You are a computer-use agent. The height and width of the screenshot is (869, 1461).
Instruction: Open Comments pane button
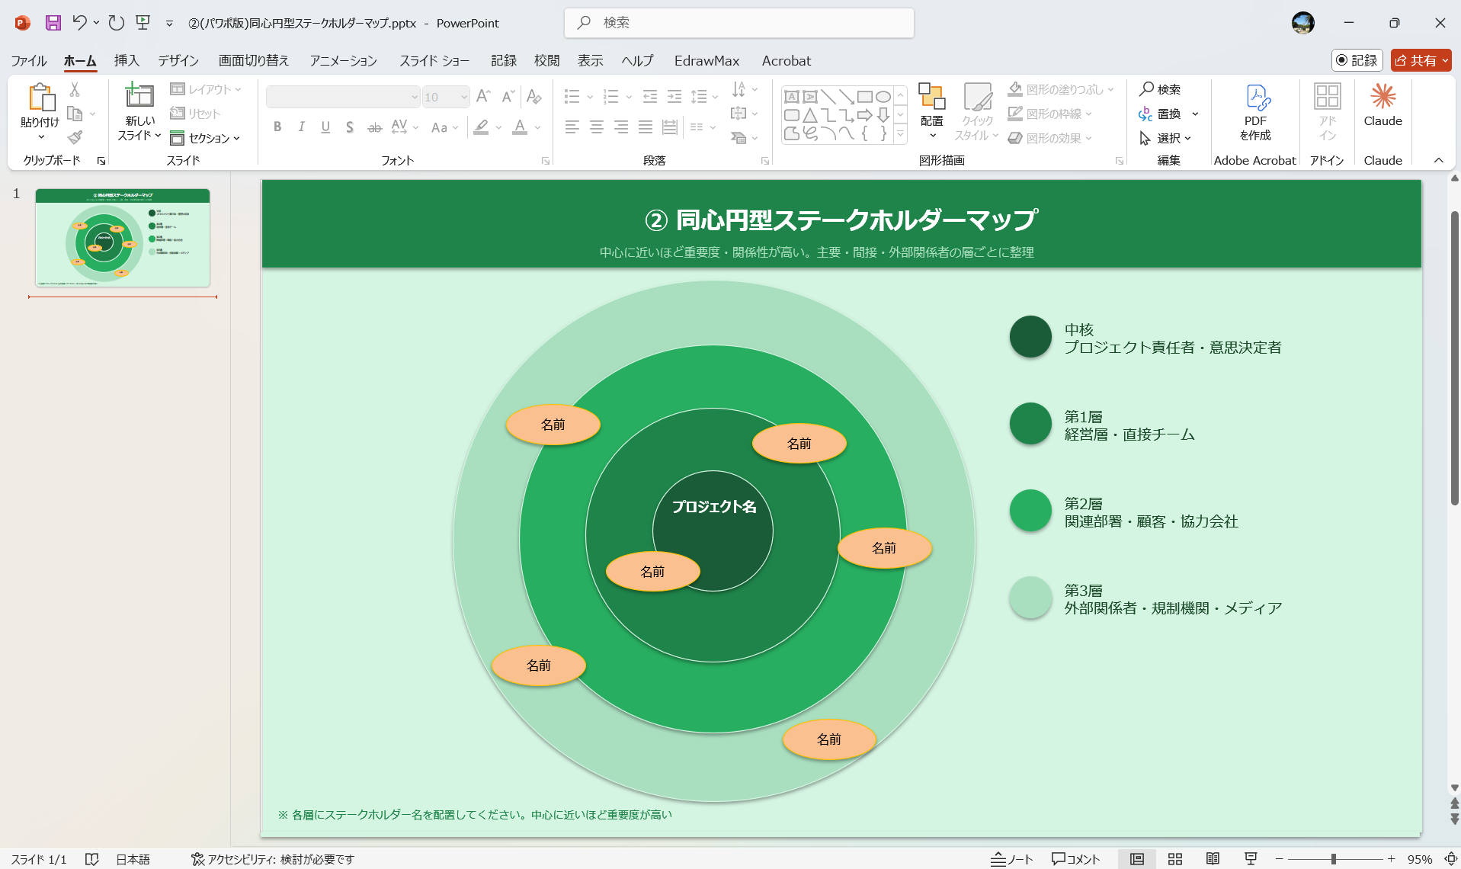1075,859
